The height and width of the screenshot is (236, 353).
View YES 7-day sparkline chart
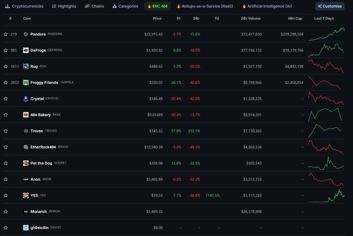pos(326,195)
